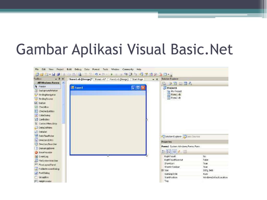Click Show All Files in Solution Explorer toolbar
Image resolution: width=267 pixels, height=200 pixels.
point(170,84)
